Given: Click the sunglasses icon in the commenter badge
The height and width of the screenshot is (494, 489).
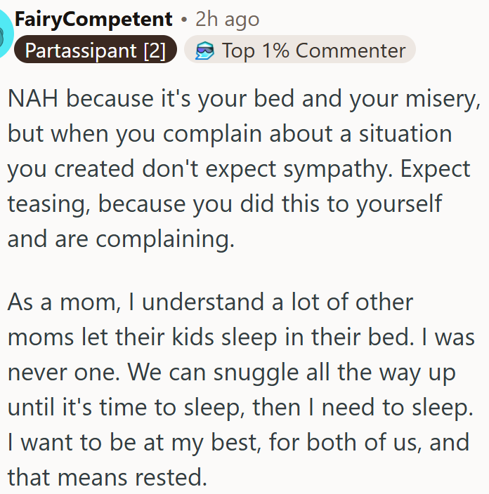Looking at the screenshot, I should [204, 51].
